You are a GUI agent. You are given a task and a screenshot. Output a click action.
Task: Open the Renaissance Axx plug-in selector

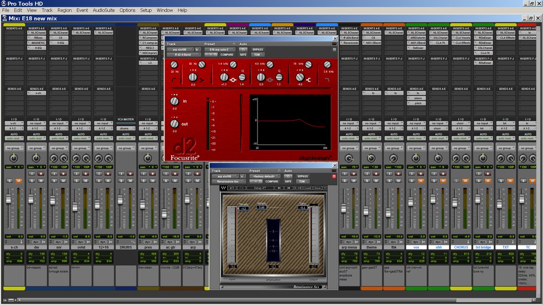point(229,181)
